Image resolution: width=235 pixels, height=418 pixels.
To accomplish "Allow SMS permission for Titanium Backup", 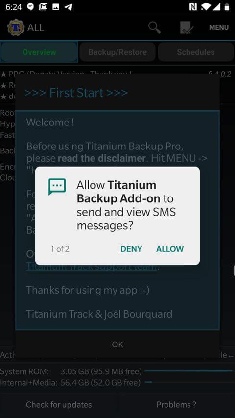I will pyautogui.click(x=170, y=249).
